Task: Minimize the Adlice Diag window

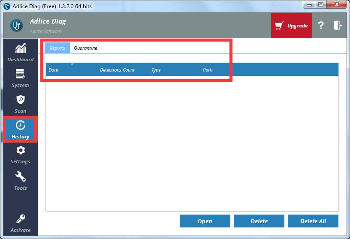Action: pos(309,5)
